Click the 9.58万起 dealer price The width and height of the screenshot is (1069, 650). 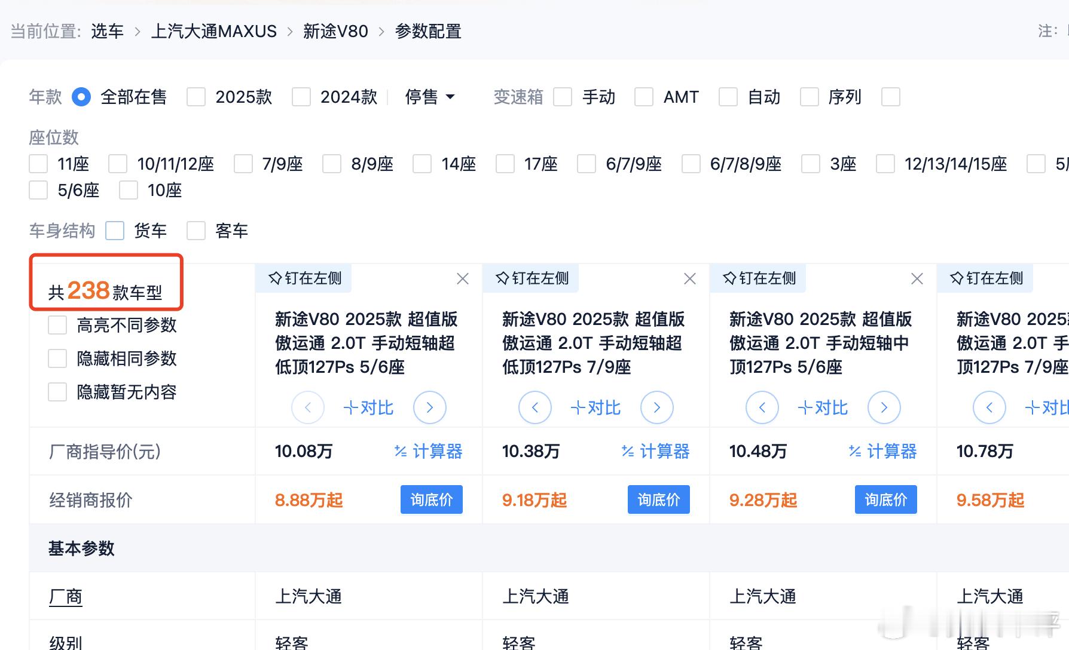(990, 500)
